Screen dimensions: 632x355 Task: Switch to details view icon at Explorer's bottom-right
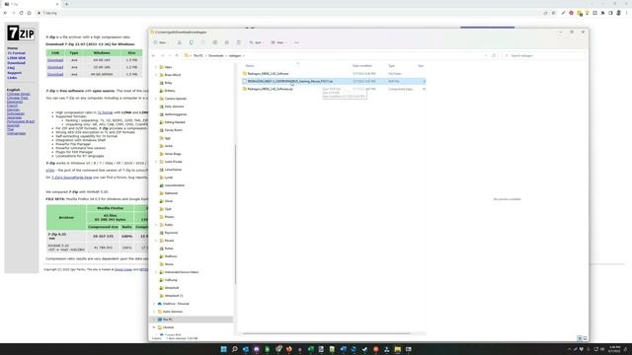coord(580,338)
